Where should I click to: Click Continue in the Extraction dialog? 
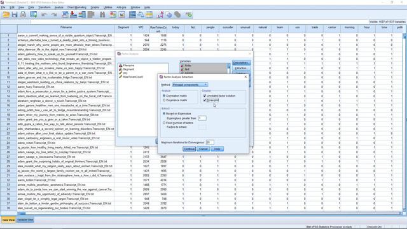(x=189, y=149)
